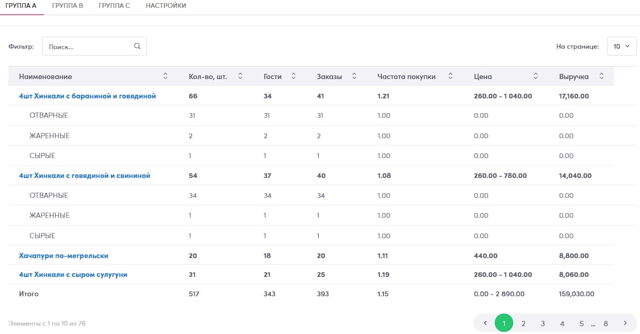The image size is (640, 334).
Task: Sort table by Выручка column arrows
Action: (x=601, y=76)
